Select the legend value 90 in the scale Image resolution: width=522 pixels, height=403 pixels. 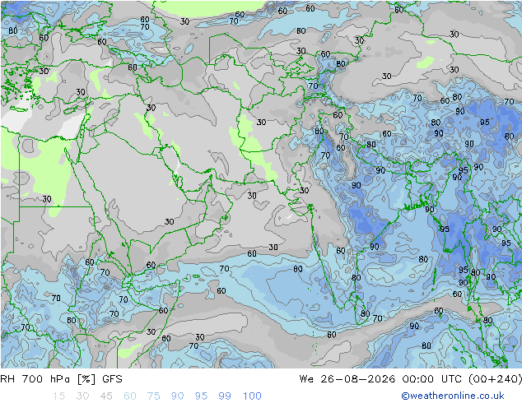pos(177,396)
